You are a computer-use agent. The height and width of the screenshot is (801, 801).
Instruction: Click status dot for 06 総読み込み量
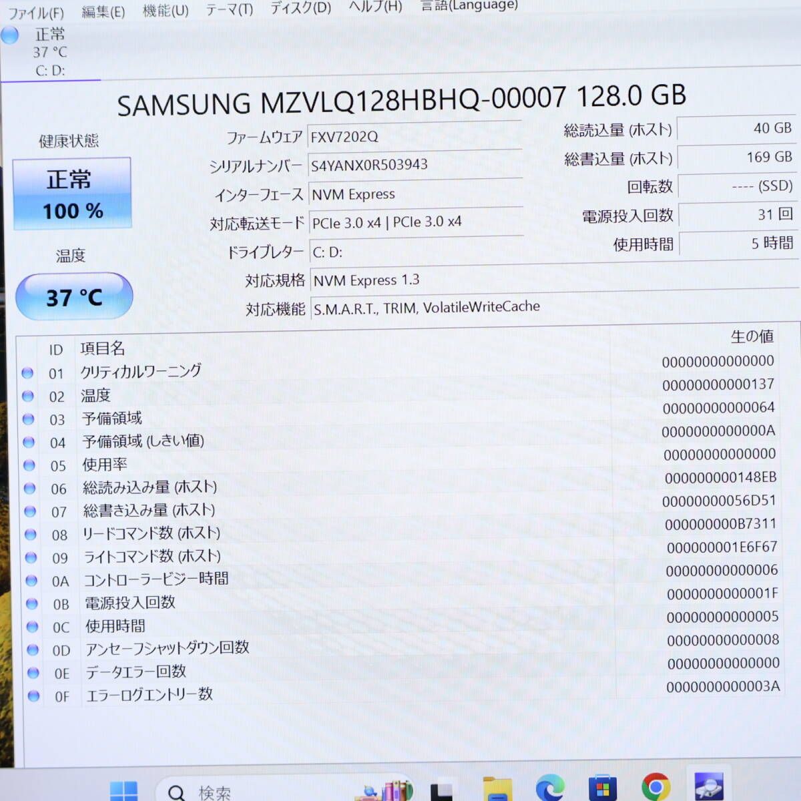tap(29, 488)
